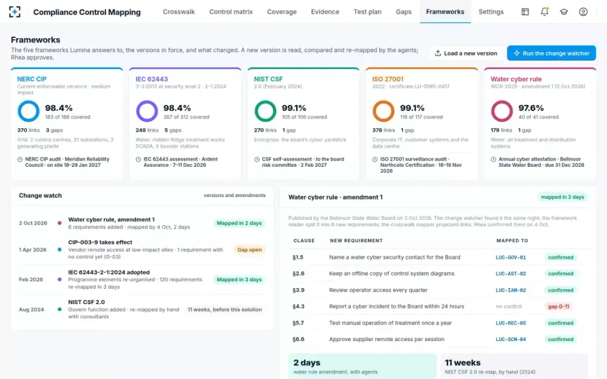This screenshot has width=607, height=379.
Task: Click the NERC CIP coverage donut chart
Action: 28,111
